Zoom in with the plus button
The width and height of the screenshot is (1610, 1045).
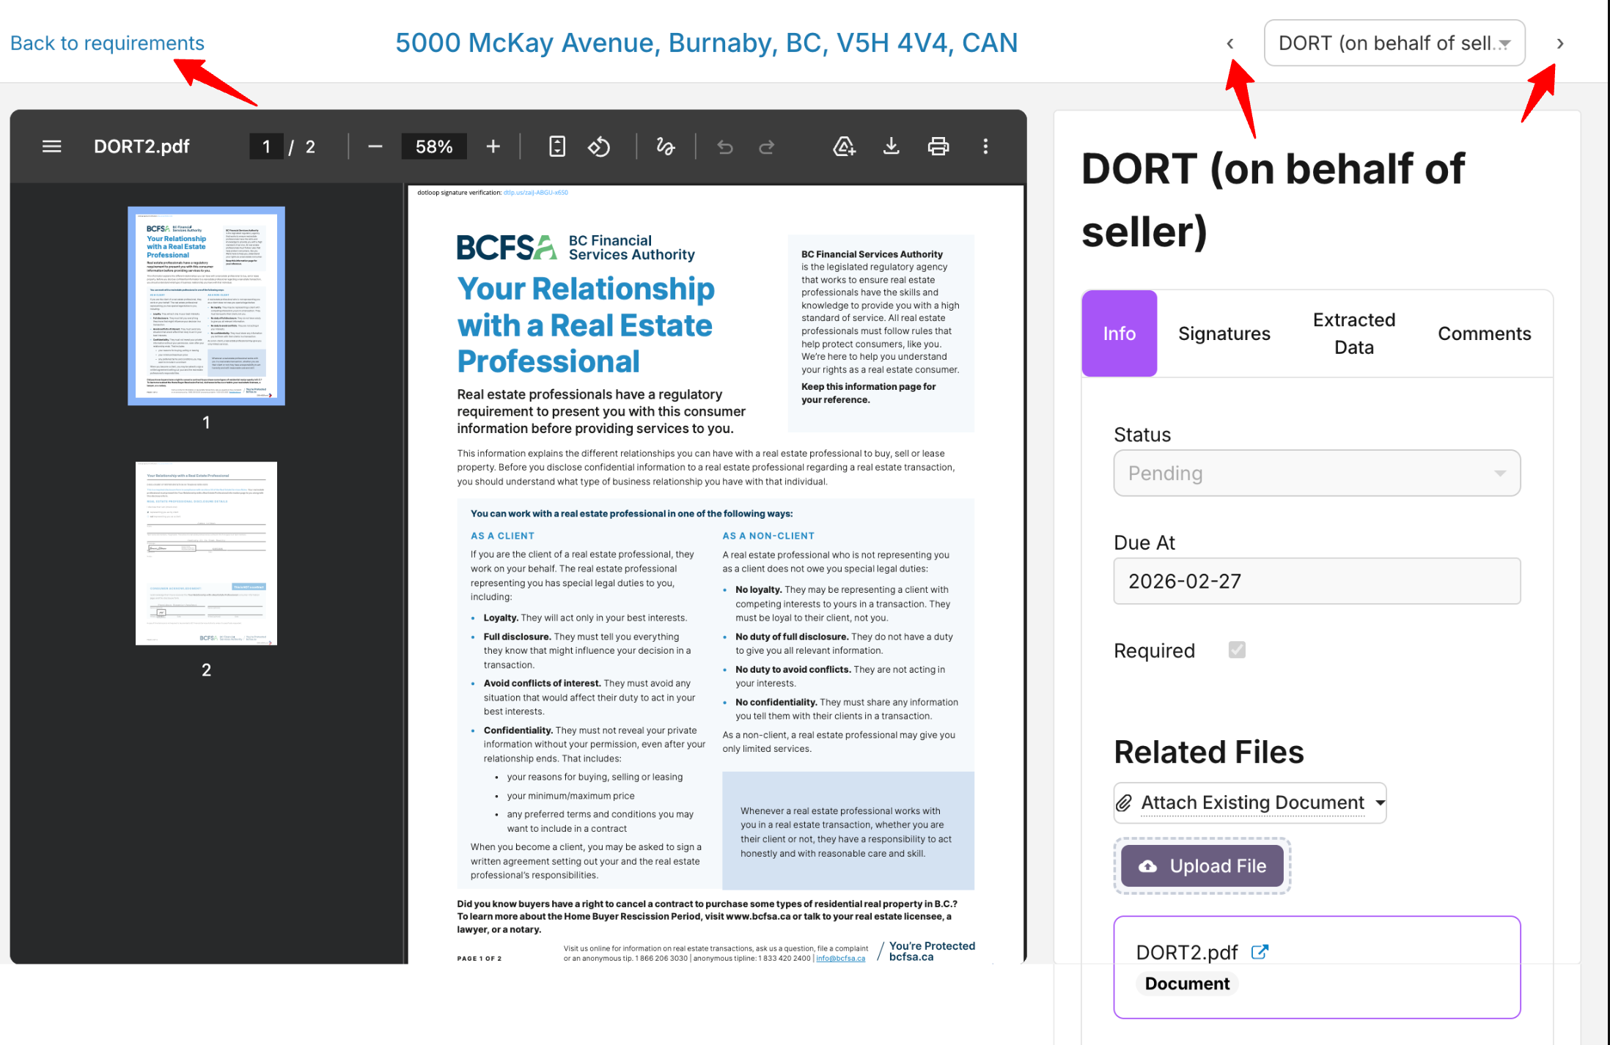click(x=493, y=147)
